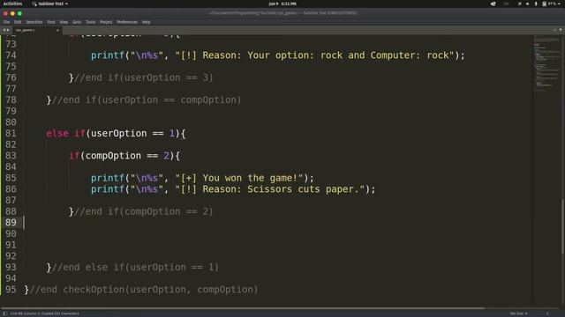Open the battery system menu

coord(551,4)
